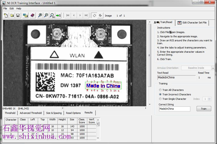Open the Edit menu
This screenshot has width=217, height=144.
pyautogui.click(x=12, y=9)
